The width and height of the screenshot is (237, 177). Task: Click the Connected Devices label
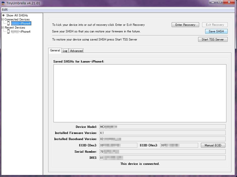pos(17,19)
